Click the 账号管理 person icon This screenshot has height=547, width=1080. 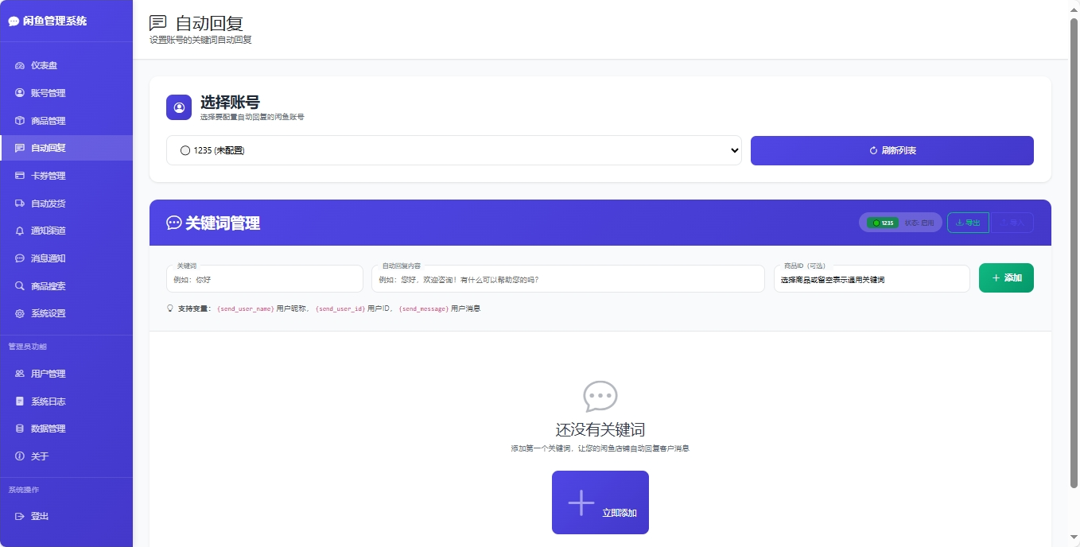coord(20,93)
